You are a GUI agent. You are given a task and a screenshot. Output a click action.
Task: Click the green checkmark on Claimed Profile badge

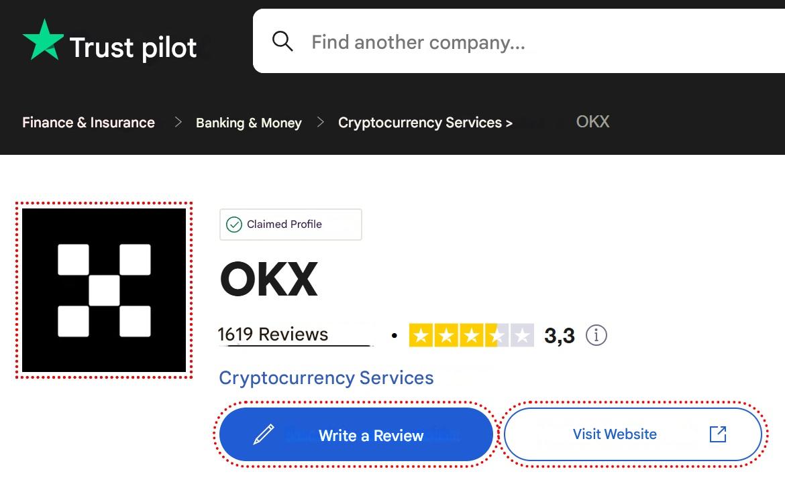coord(233,224)
